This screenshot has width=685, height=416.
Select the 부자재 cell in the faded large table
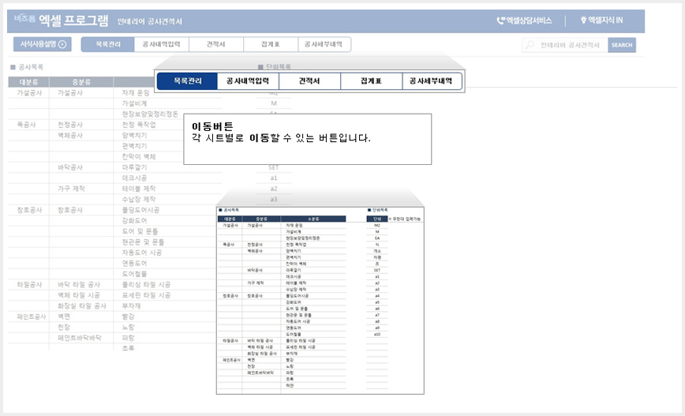point(132,306)
